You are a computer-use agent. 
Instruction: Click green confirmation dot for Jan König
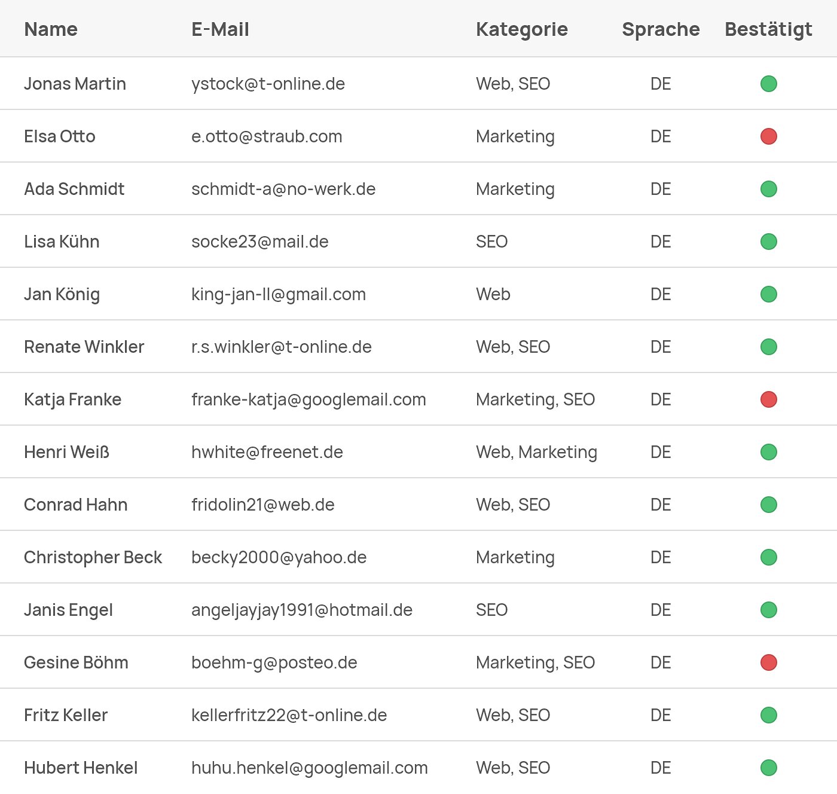coord(768,294)
